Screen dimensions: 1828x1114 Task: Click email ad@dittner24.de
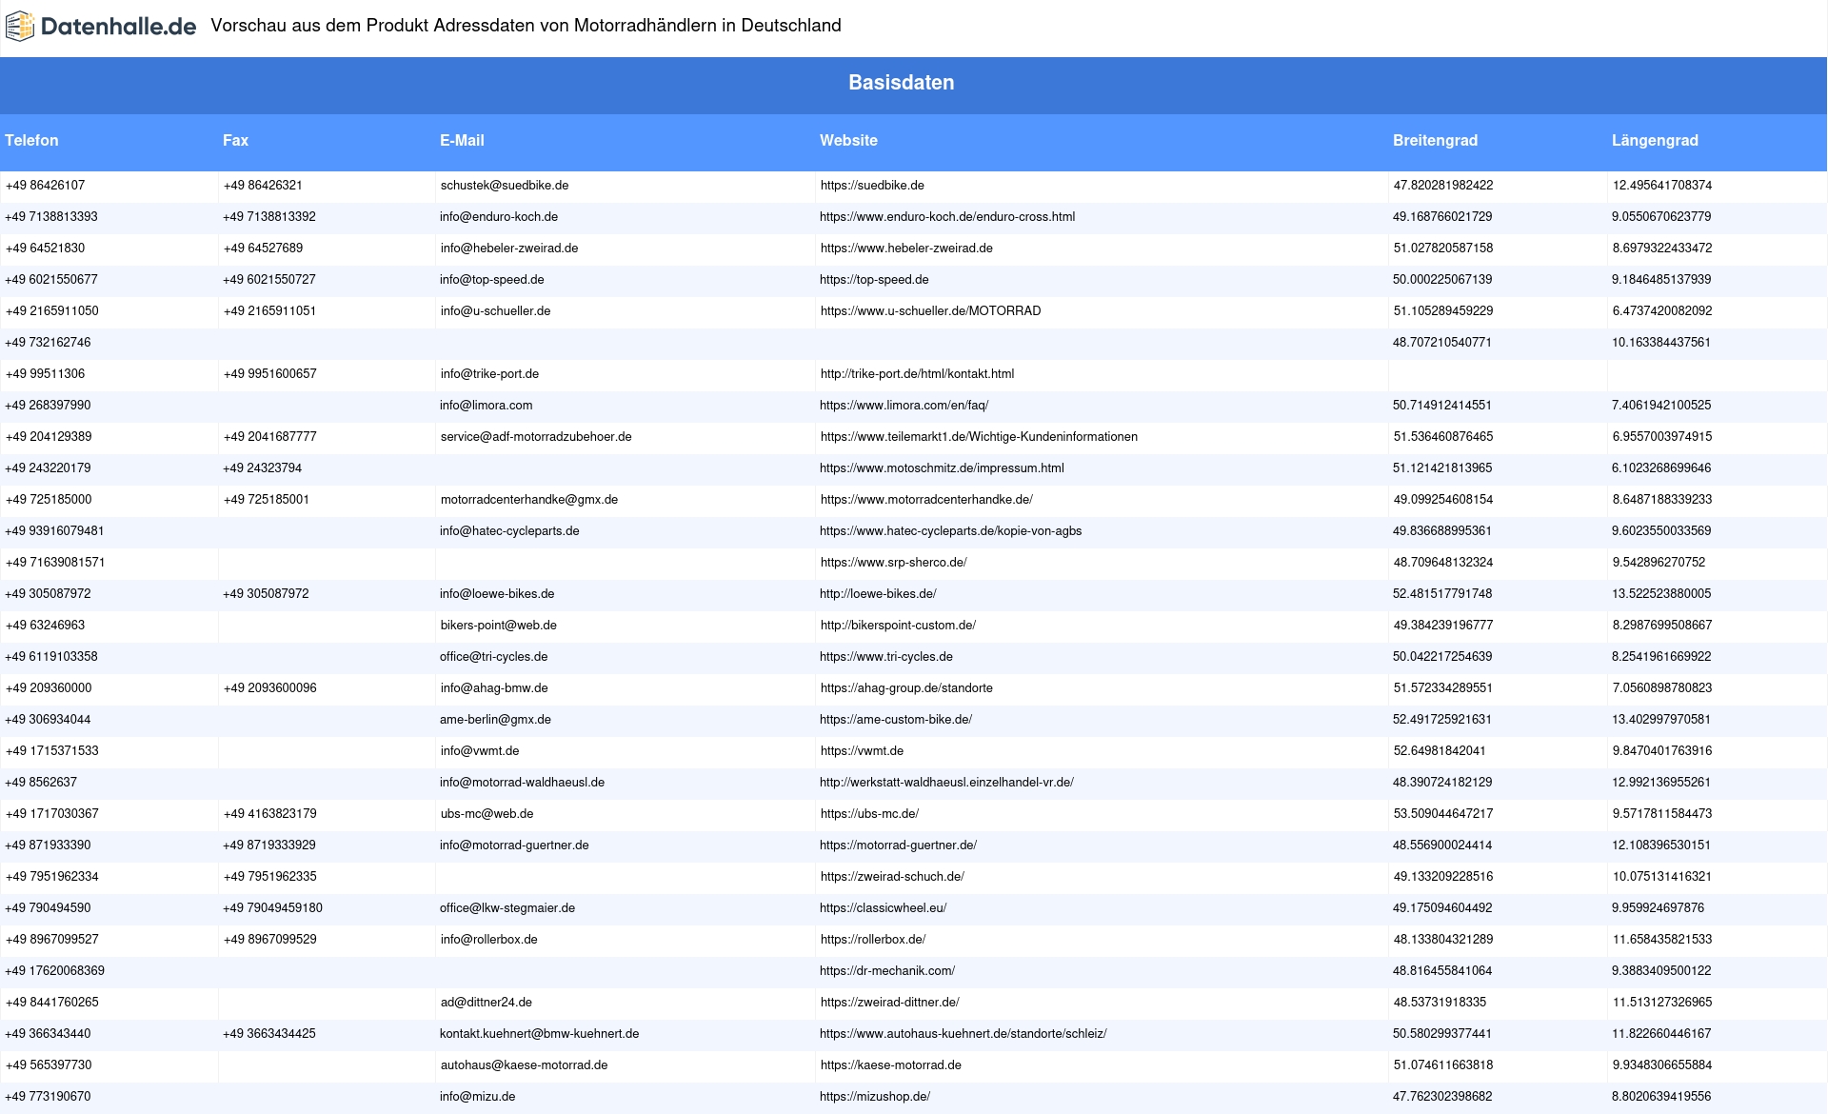[487, 1003]
